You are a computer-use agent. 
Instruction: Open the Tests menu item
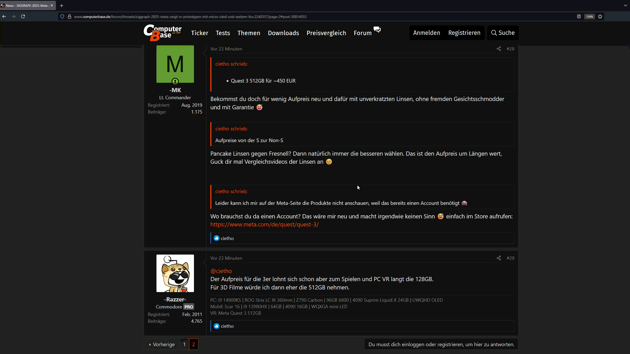point(223,33)
